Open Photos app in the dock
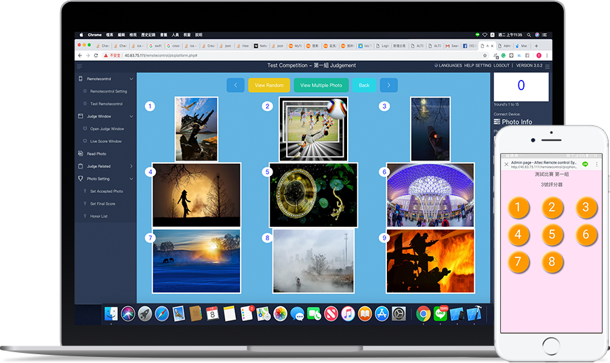Image resolution: width=610 pixels, height=363 pixels. coord(280,314)
